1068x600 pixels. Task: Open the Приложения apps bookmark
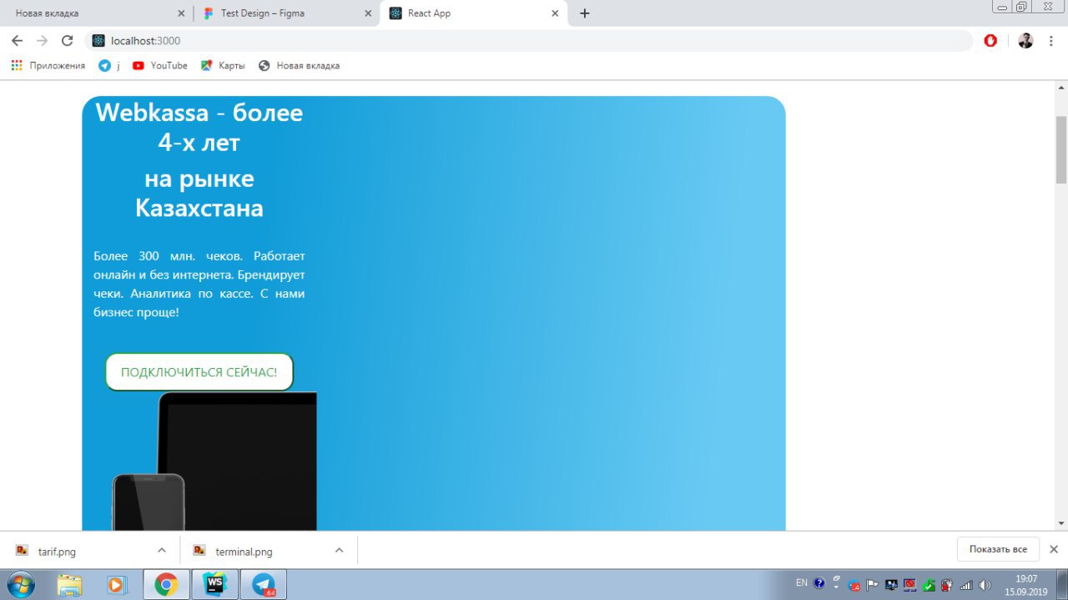pyautogui.click(x=48, y=65)
